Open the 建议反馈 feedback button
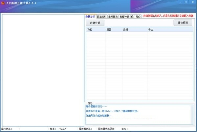The height and width of the screenshot is (132, 197). (x=183, y=23)
